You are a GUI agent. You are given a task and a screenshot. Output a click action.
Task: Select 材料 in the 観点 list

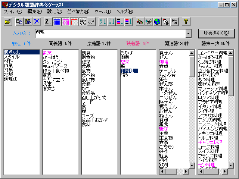coord(8,61)
